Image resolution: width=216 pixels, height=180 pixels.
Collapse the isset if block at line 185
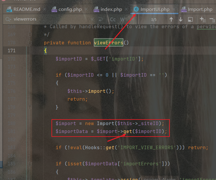pyautogui.click(x=30, y=164)
